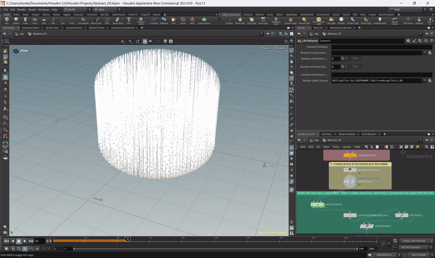This screenshot has height=258, width=435.
Task: Click the vellumsolver1 node
Action: (318, 205)
